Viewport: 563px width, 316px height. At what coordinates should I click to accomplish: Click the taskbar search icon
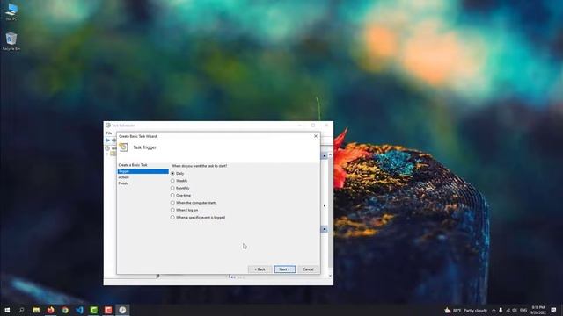pyautogui.click(x=21, y=310)
